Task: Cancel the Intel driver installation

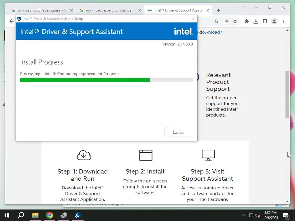Action: (178, 132)
